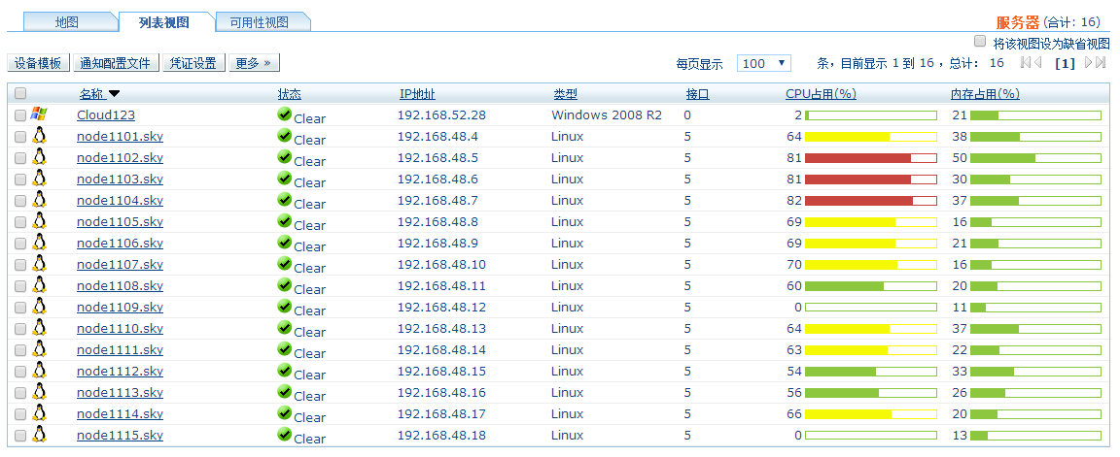Switch to the 地图 tab
Image resolution: width=1120 pixels, height=457 pixels.
(67, 21)
